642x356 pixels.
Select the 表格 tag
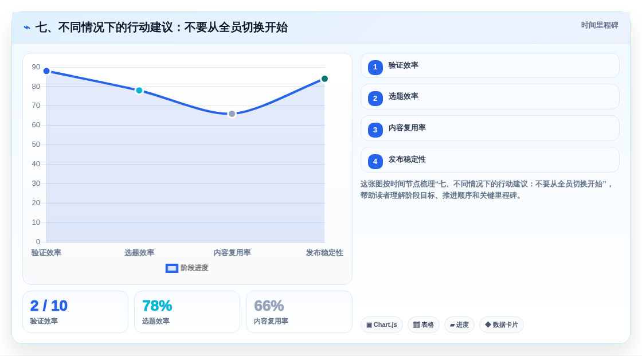pyautogui.click(x=424, y=325)
